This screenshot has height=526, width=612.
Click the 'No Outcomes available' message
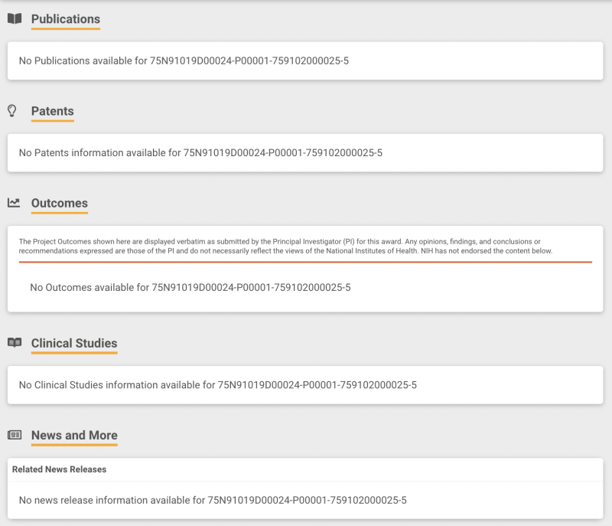tap(190, 288)
